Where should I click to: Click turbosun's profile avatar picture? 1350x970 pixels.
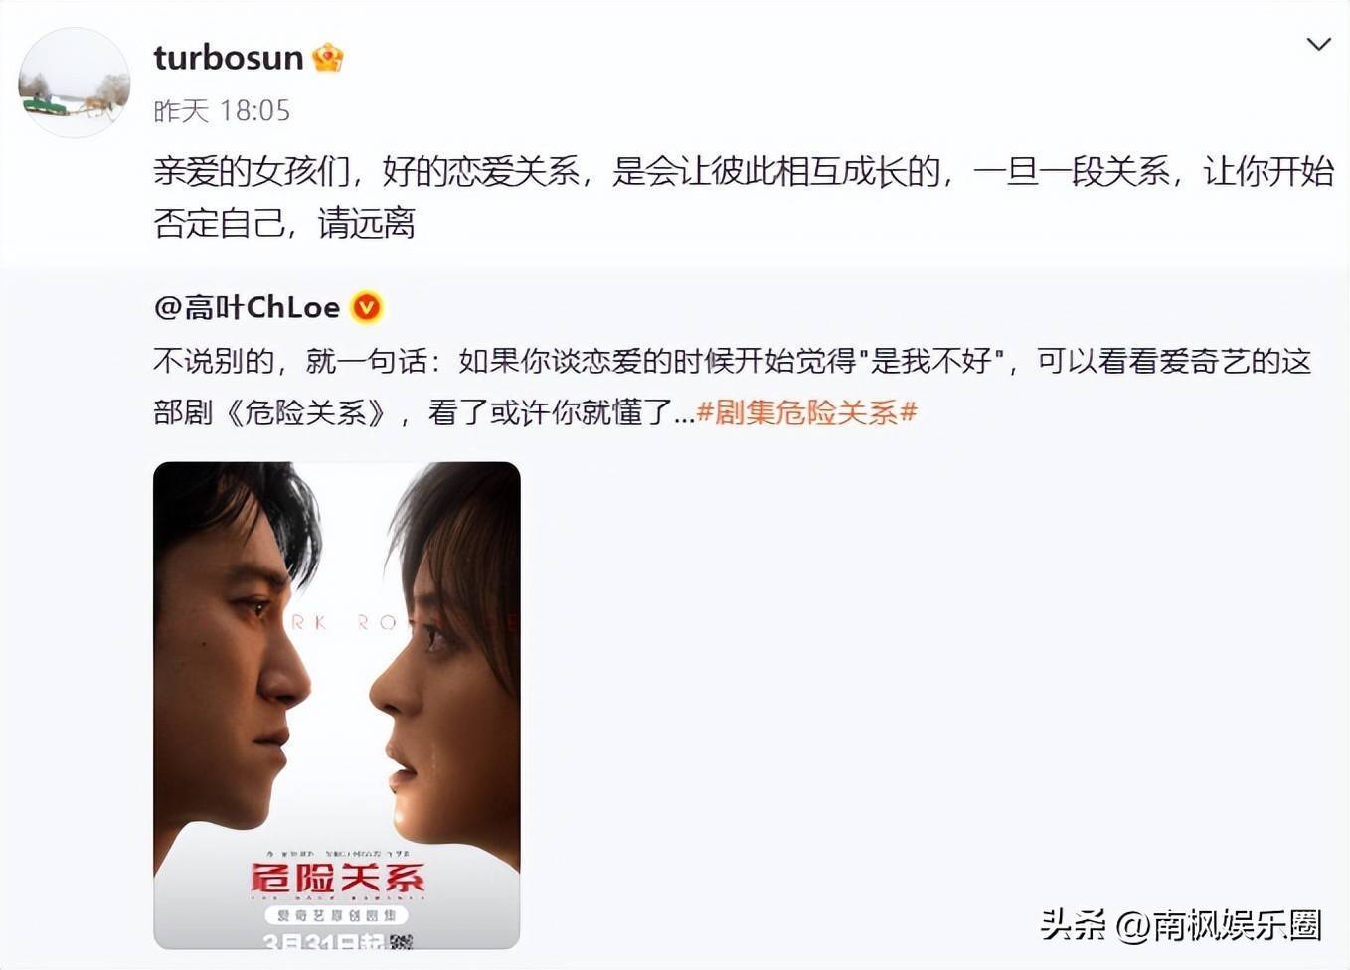coord(75,82)
